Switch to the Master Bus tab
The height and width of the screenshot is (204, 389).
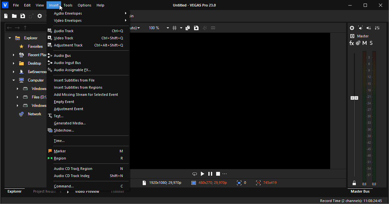[360, 192]
